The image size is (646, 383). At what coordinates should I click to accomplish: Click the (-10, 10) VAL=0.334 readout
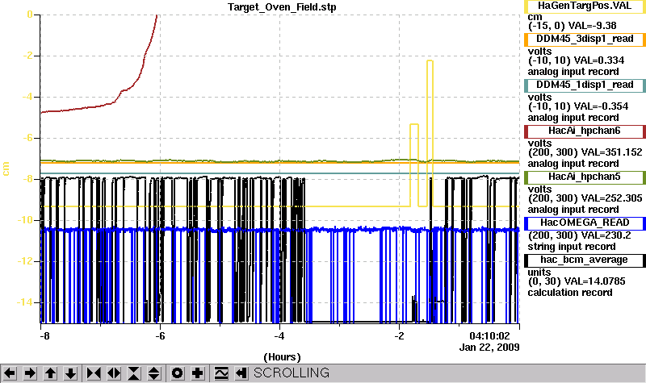coord(576,60)
